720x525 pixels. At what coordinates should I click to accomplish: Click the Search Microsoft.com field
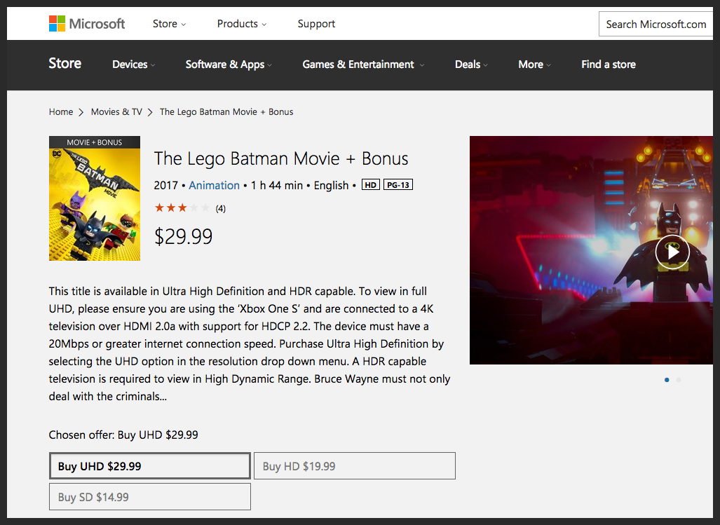click(x=656, y=24)
